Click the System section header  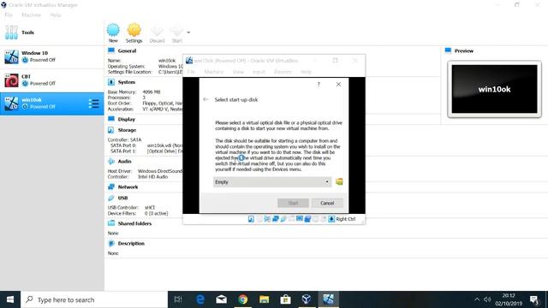coord(127,82)
